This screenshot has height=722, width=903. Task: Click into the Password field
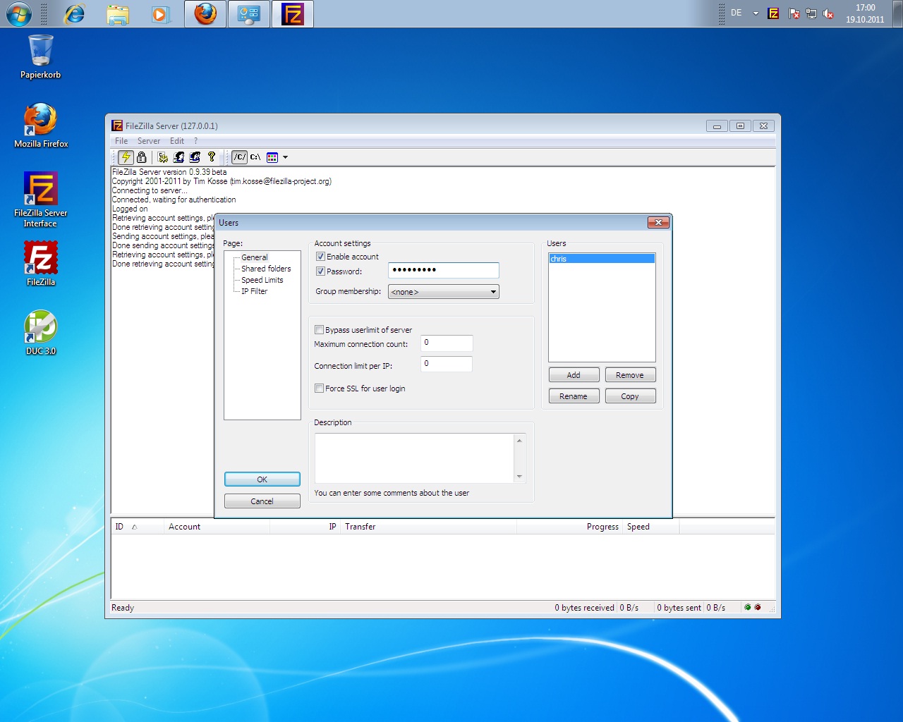point(444,270)
